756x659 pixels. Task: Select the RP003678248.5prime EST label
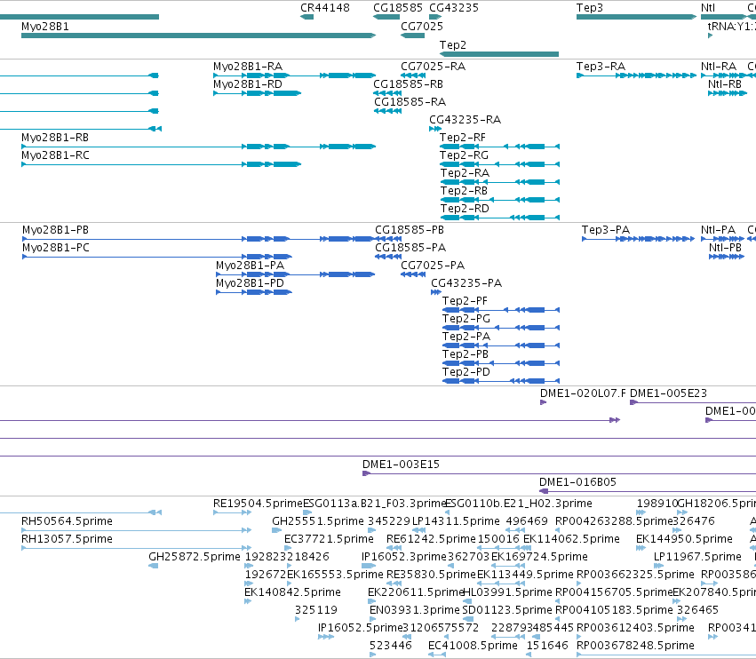635,645
